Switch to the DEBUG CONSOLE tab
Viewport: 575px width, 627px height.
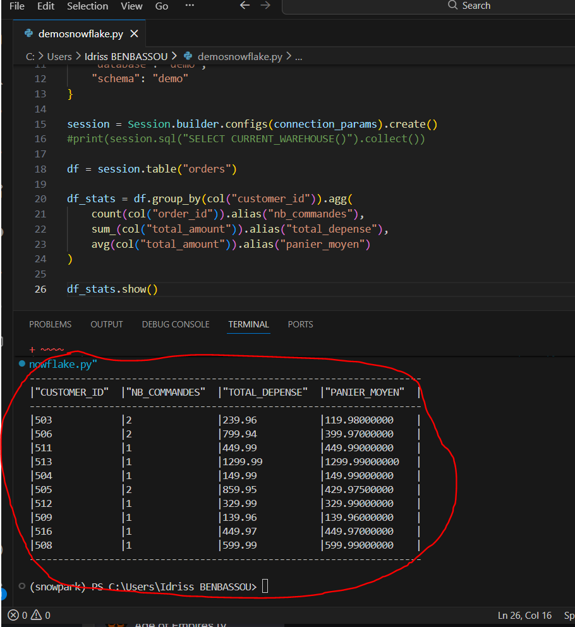176,324
